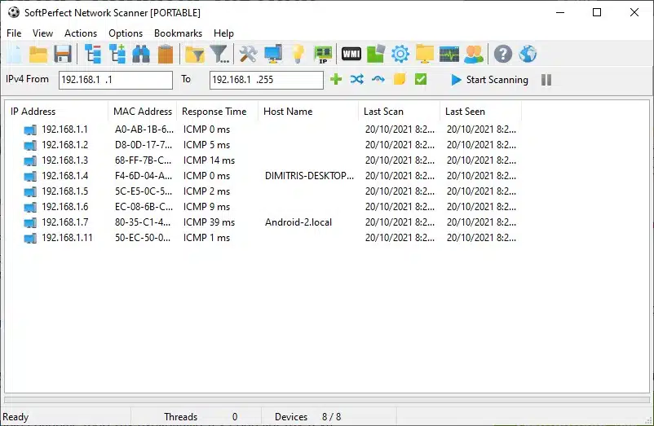Click the yellow shared folder monitor icon
The image size is (654, 426).
(x=425, y=55)
